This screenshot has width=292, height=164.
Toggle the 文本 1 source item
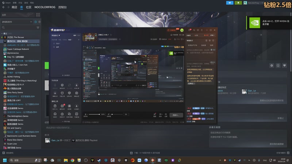click(x=57, y=43)
